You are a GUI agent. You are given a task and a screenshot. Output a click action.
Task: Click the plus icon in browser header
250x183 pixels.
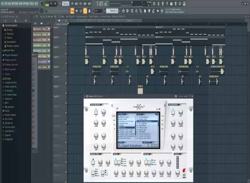click(x=5, y=21)
